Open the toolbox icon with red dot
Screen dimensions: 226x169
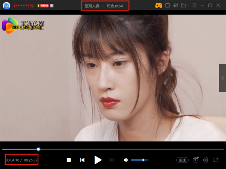pos(195,160)
